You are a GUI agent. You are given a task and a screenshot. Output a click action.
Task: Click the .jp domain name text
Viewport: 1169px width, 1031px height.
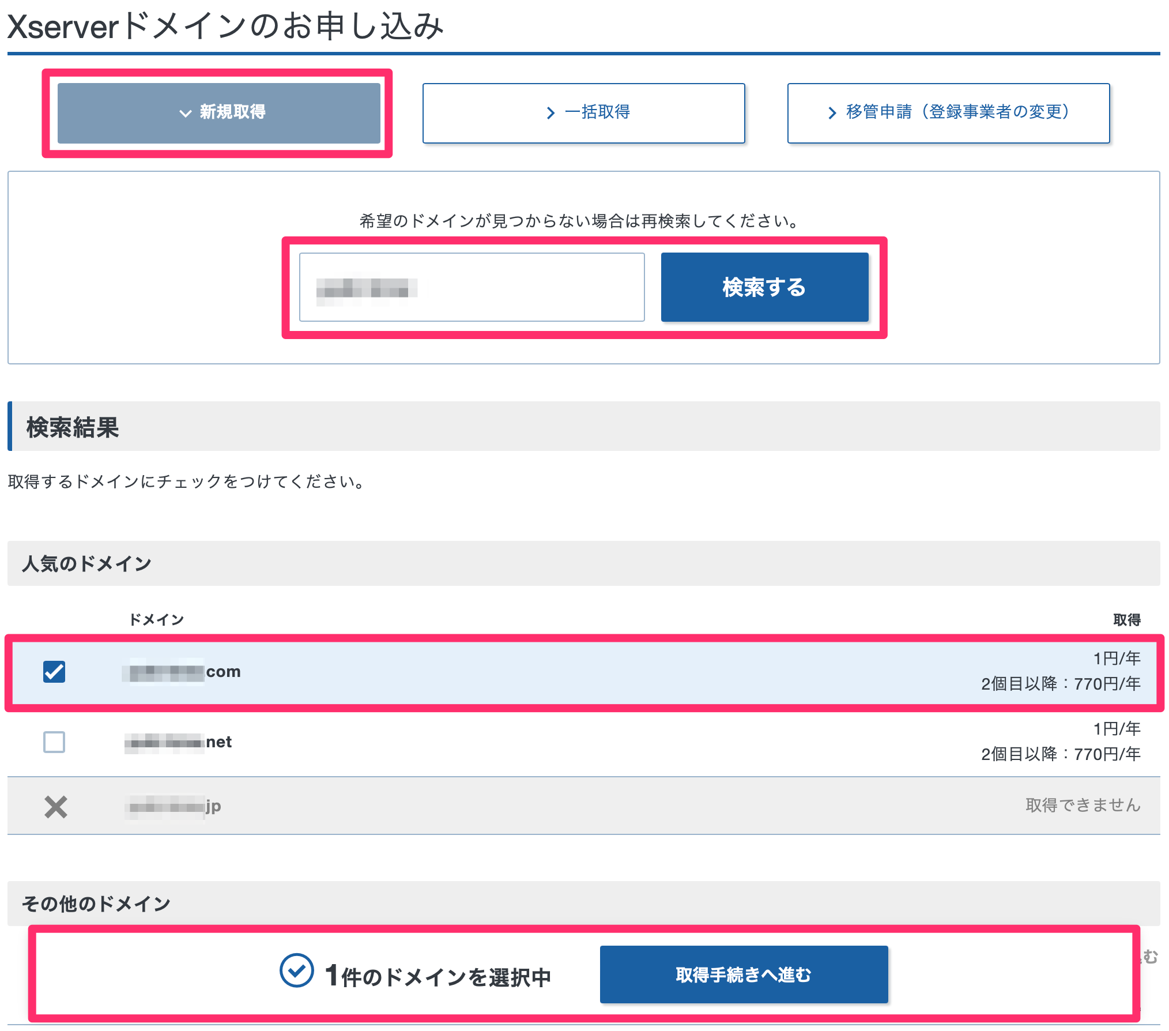173,806
